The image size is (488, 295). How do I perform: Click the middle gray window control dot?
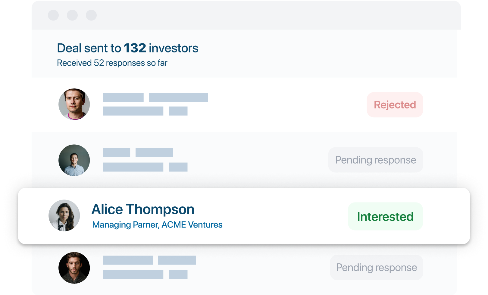[x=72, y=15]
